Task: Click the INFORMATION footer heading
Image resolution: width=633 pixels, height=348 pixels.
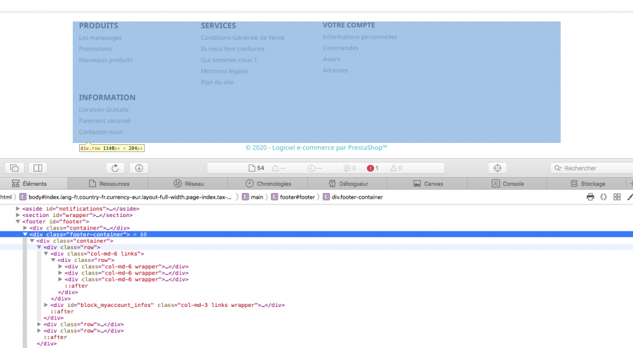Action: pyautogui.click(x=107, y=97)
